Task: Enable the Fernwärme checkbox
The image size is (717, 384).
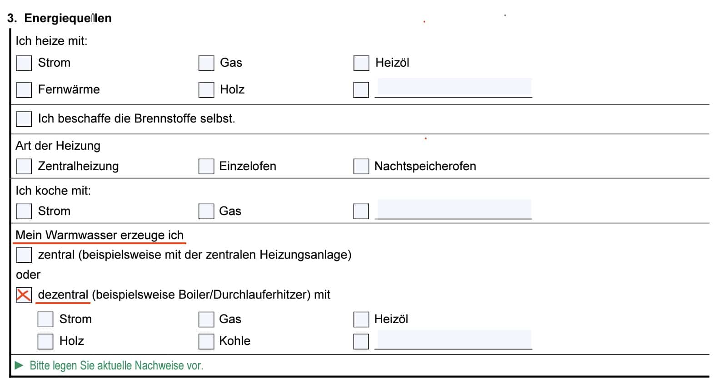Action: coord(24,90)
